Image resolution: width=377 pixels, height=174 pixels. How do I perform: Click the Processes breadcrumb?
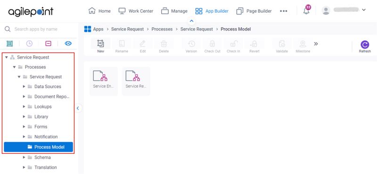tap(162, 29)
